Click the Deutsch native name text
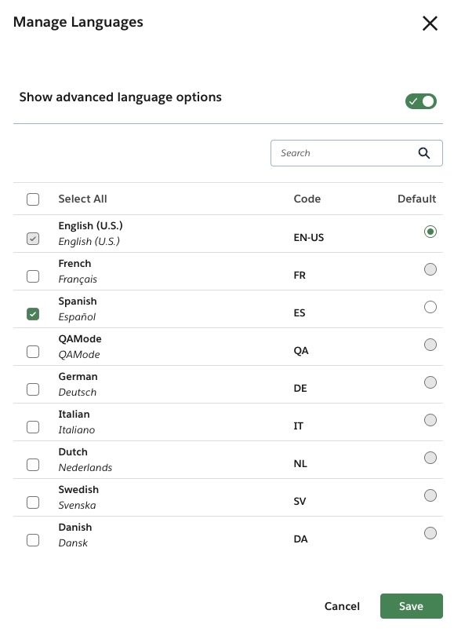This screenshot has width=454, height=632. [78, 393]
